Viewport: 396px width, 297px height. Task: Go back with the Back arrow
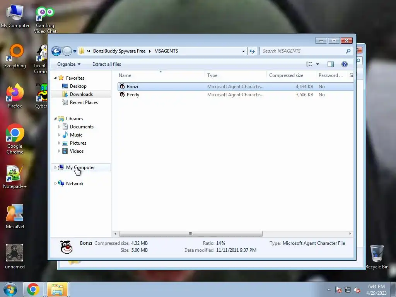tap(56, 51)
